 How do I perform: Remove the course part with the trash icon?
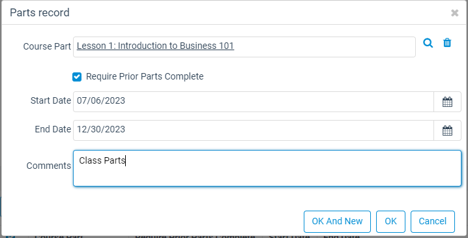coord(447,43)
